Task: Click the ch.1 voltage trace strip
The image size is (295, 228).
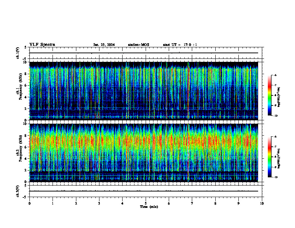Action: 146,53
